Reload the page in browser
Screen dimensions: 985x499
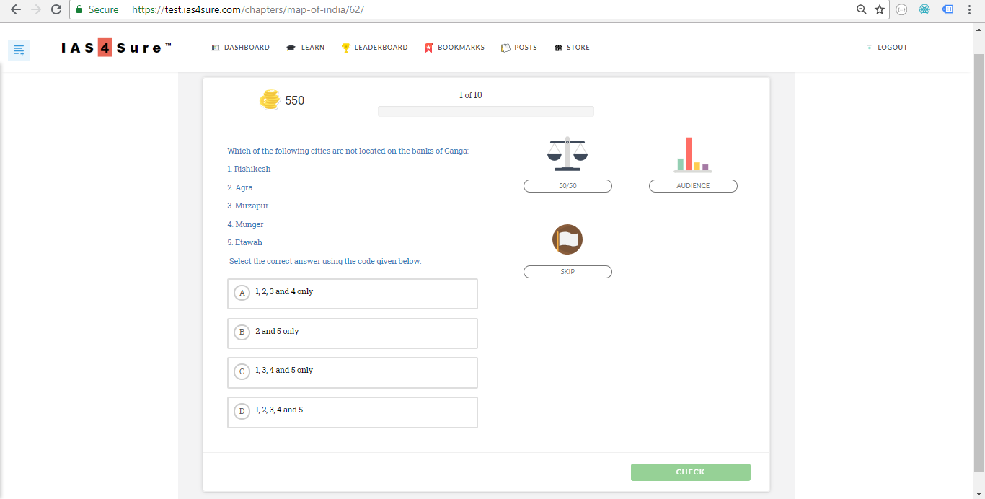click(56, 9)
